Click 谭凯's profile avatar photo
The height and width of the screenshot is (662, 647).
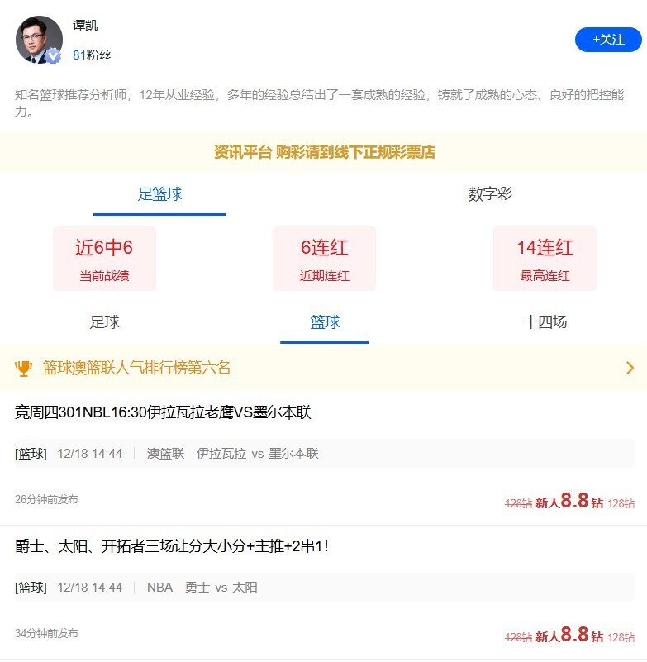point(38,38)
